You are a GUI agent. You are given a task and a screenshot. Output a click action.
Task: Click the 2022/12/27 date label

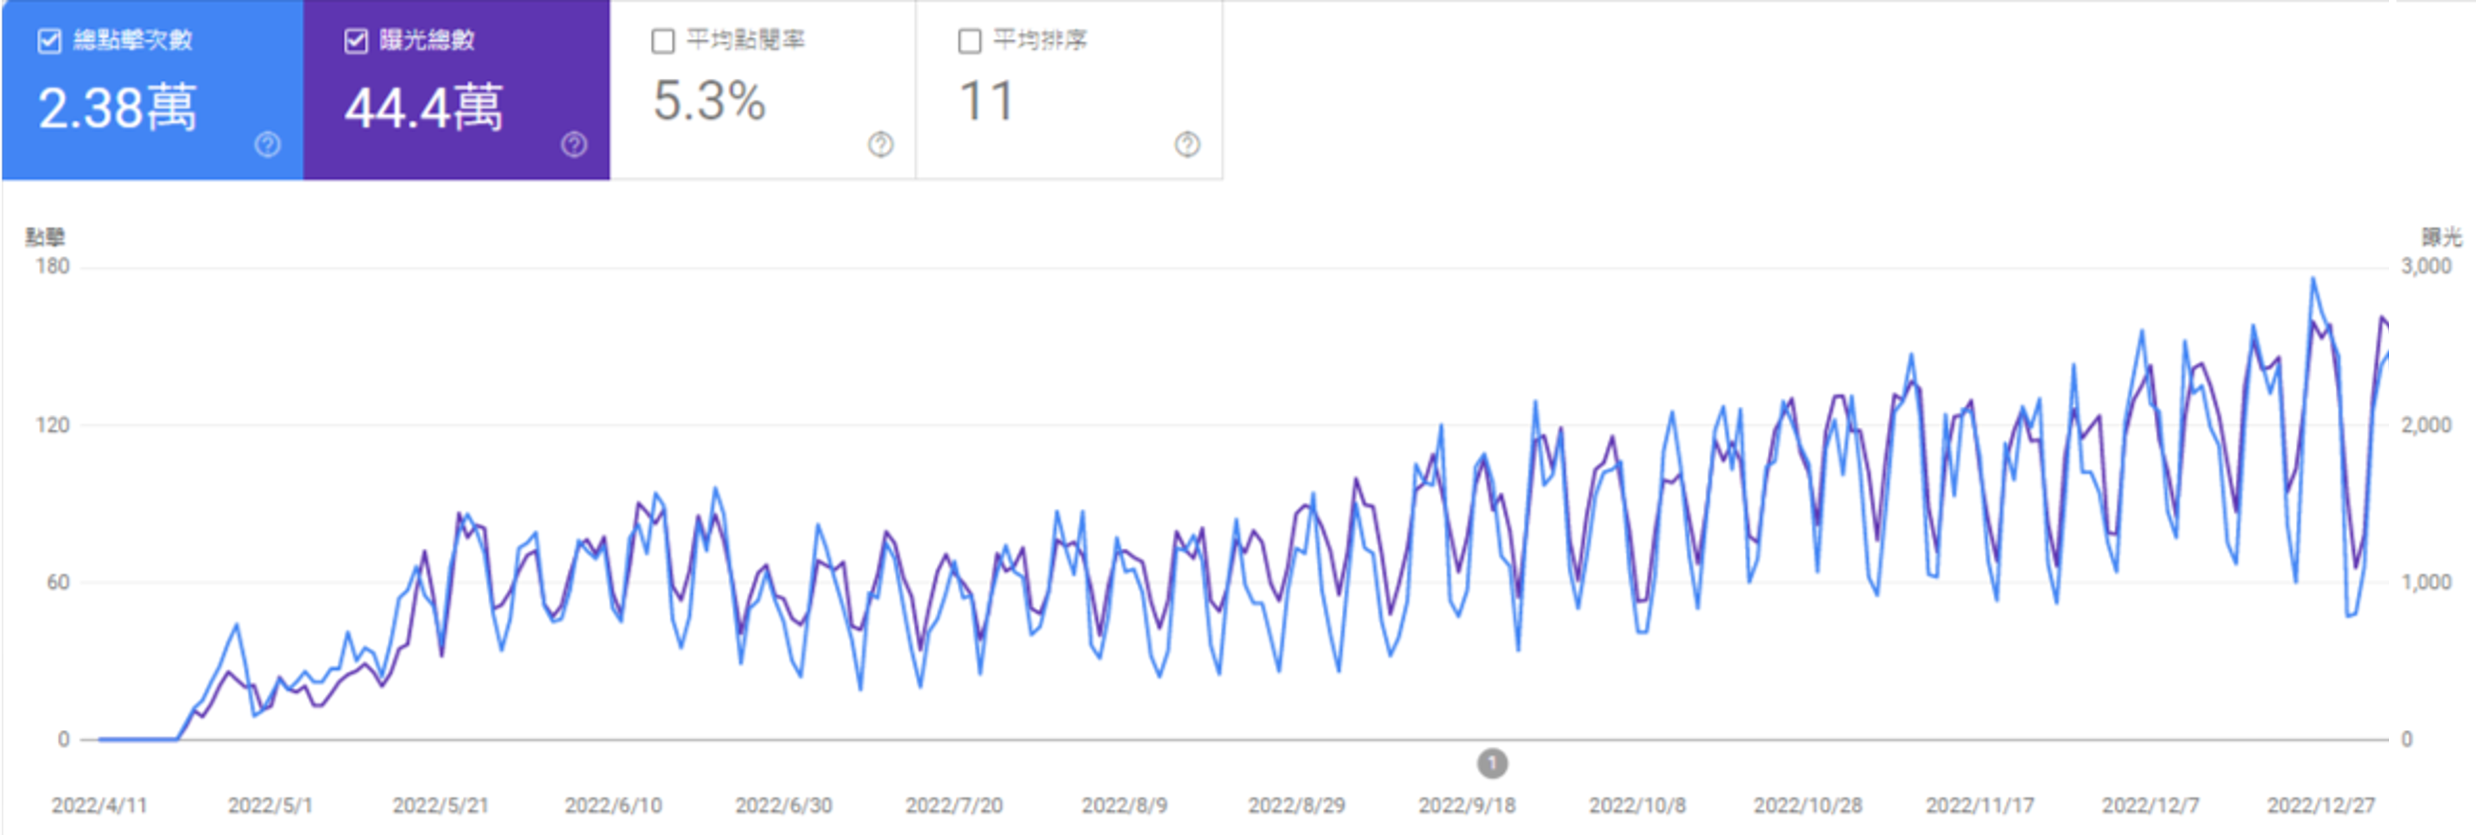tap(2320, 805)
